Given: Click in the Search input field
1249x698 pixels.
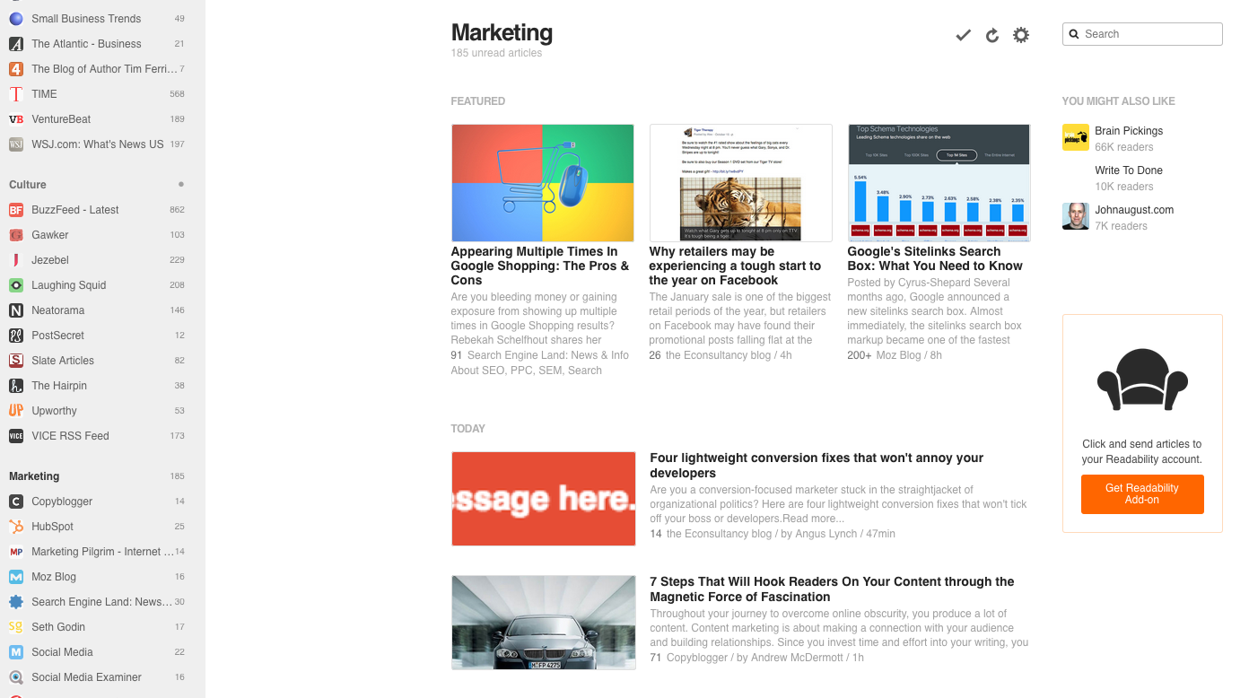Looking at the screenshot, I should point(1142,34).
